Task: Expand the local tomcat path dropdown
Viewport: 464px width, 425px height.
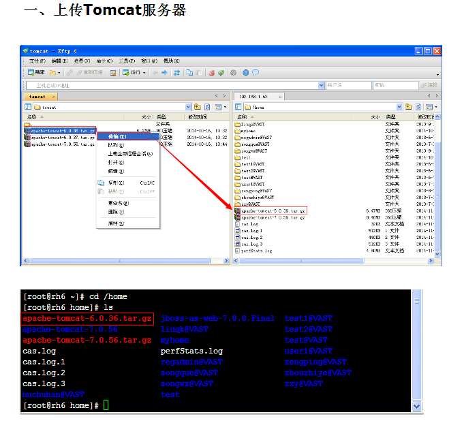Action: point(188,107)
